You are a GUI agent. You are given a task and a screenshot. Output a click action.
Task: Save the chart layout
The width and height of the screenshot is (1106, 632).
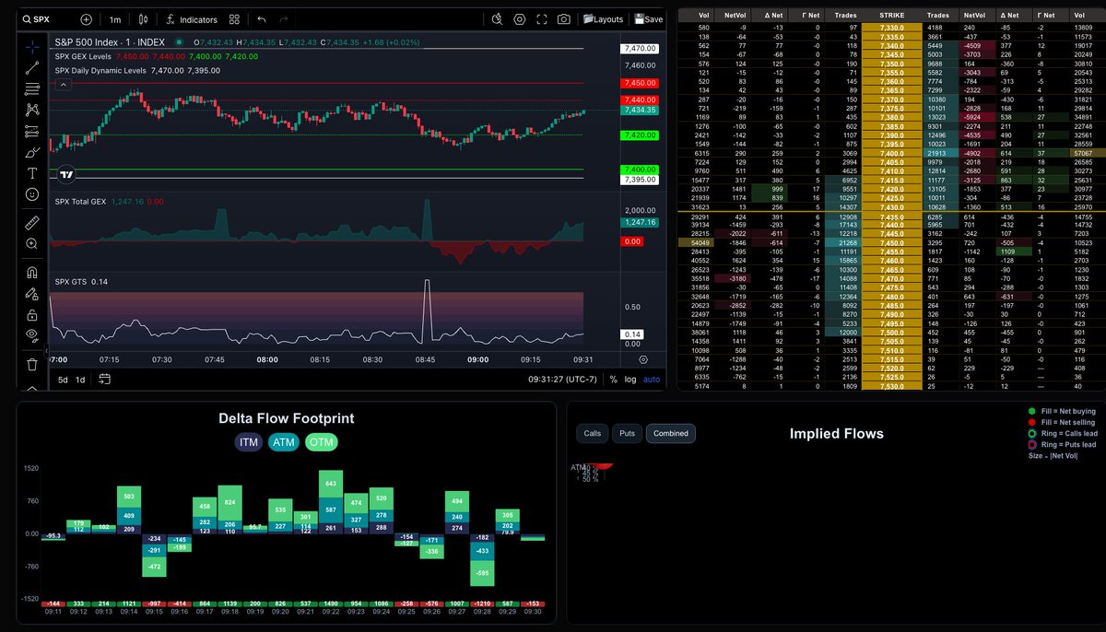point(648,19)
